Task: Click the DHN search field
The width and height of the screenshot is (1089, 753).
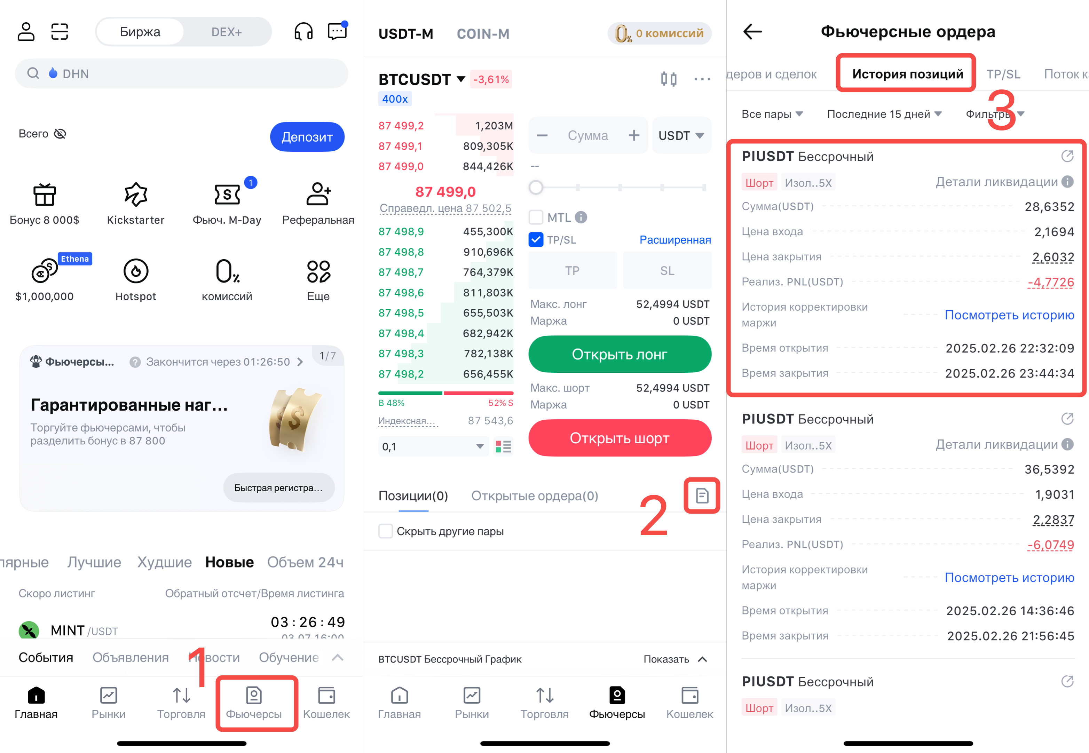Action: (x=182, y=74)
